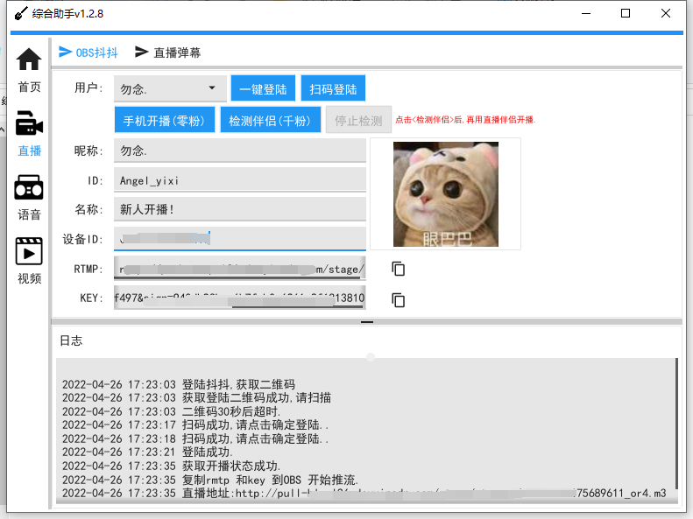The height and width of the screenshot is (519, 693).
Task: Click the RTMP address field
Action: 240,269
